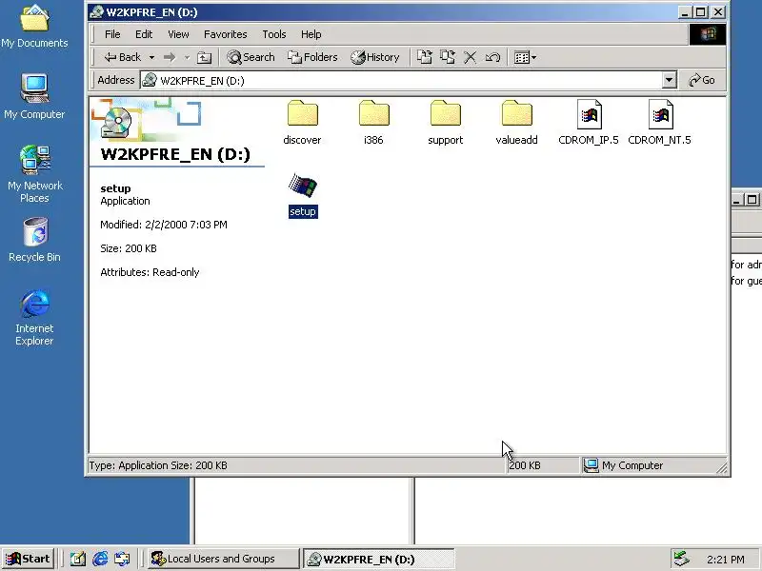Toggle the Folders pane
Image resolution: width=762 pixels, height=571 pixels.
point(312,57)
